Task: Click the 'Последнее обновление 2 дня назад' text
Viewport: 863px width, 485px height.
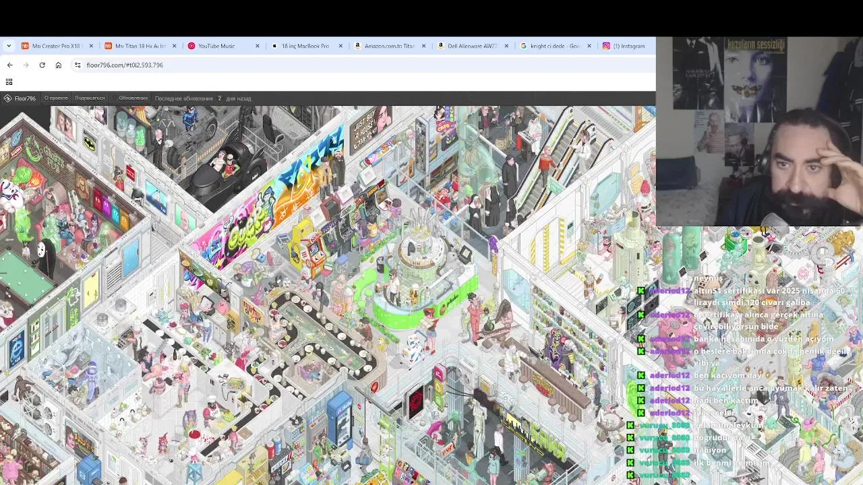Action: [x=203, y=98]
